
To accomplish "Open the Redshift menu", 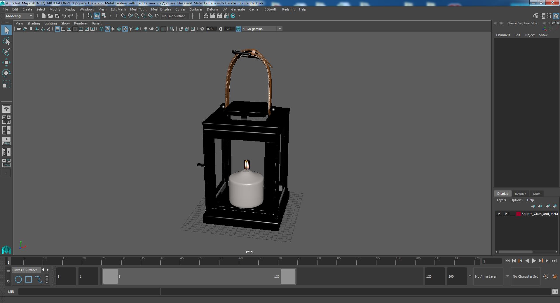I will click(x=288, y=9).
